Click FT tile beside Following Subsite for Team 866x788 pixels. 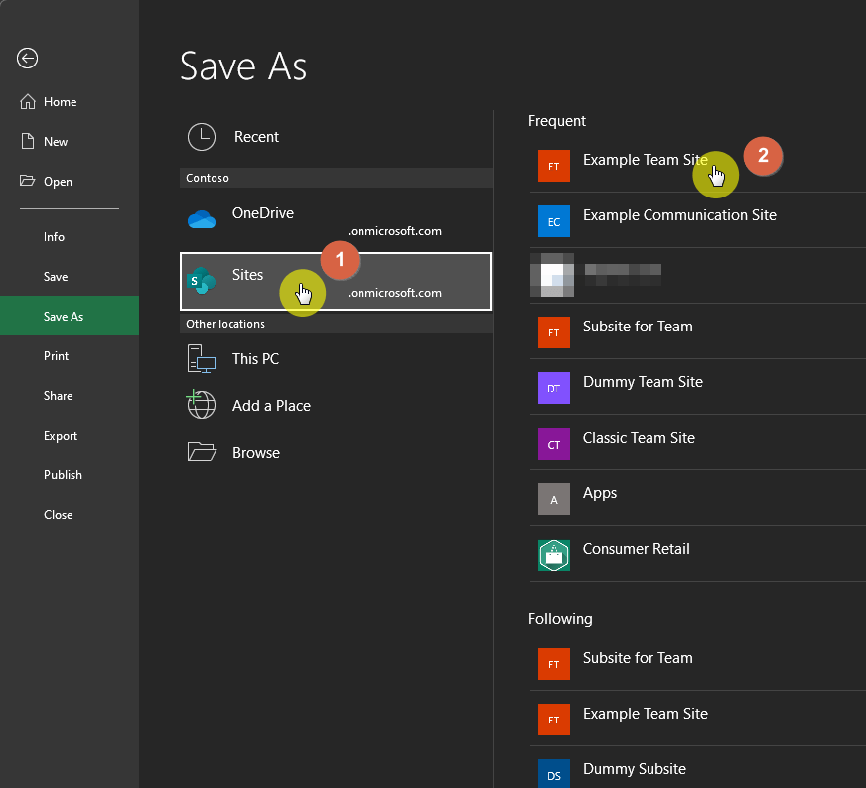pyautogui.click(x=554, y=664)
